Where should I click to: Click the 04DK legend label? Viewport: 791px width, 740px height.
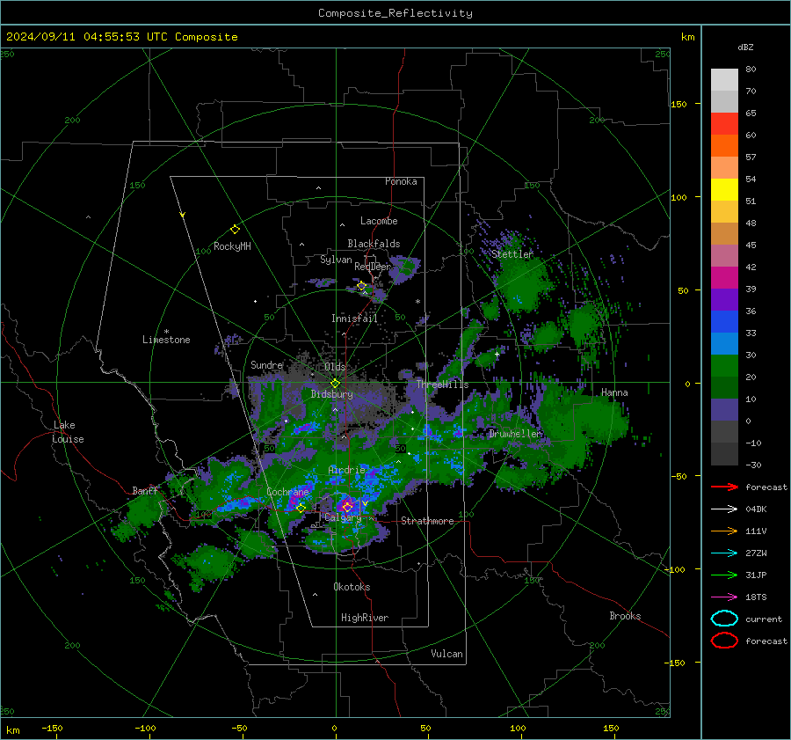click(756, 509)
